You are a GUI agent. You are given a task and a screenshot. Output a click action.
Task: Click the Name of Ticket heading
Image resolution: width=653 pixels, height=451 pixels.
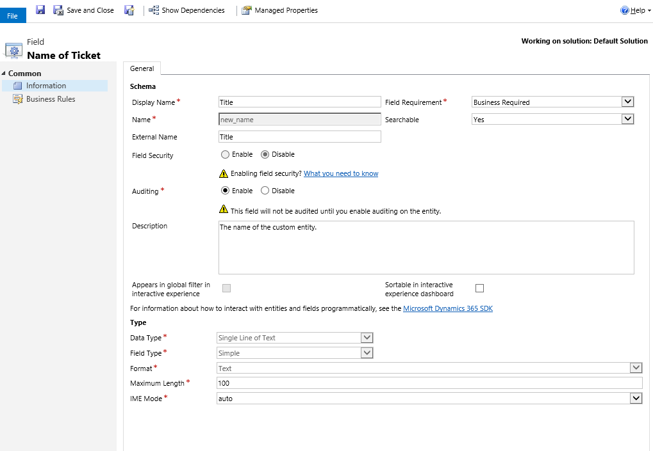(x=63, y=55)
